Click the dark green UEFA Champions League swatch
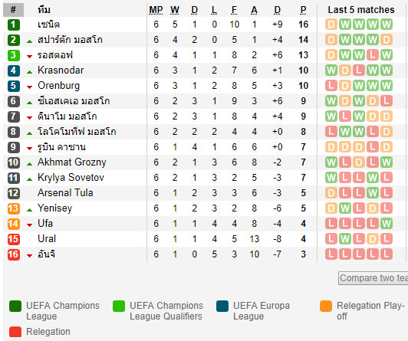 (15, 307)
